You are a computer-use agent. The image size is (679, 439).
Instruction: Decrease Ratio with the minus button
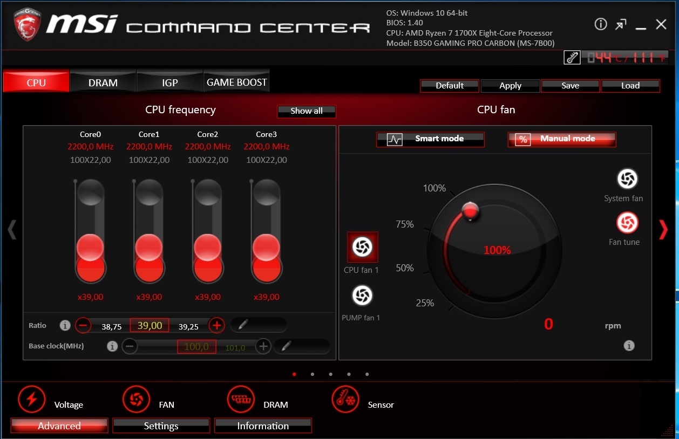point(83,325)
